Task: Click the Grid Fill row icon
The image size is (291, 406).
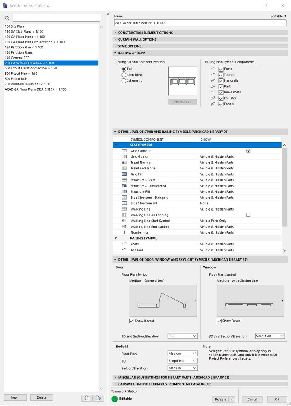Action: (124, 174)
